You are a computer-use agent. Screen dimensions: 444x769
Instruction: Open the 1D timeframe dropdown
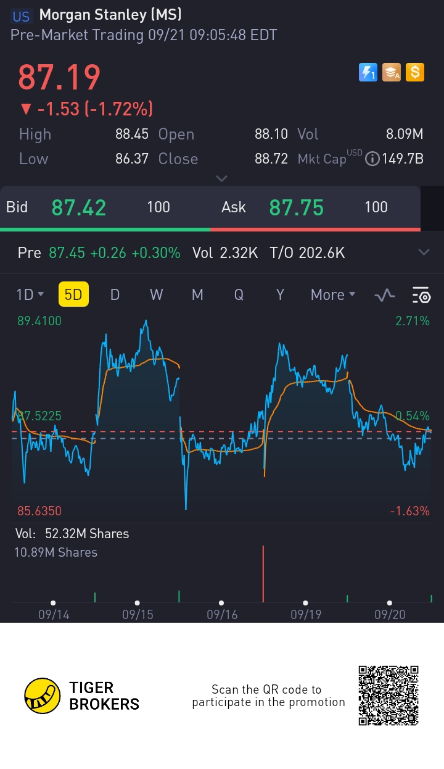[30, 295]
